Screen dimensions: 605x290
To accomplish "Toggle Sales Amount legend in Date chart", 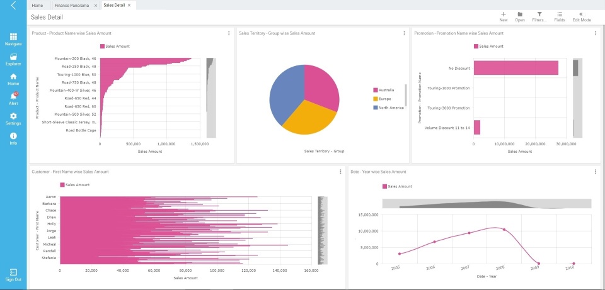I will [397, 186].
